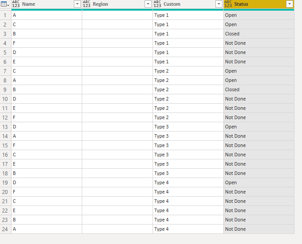Click Name cell 'A' in row 1
The width and height of the screenshot is (302, 244).
point(46,15)
